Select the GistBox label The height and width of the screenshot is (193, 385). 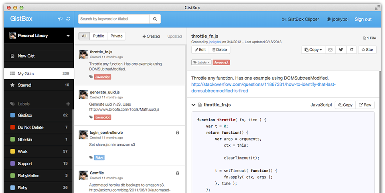pos(39,115)
